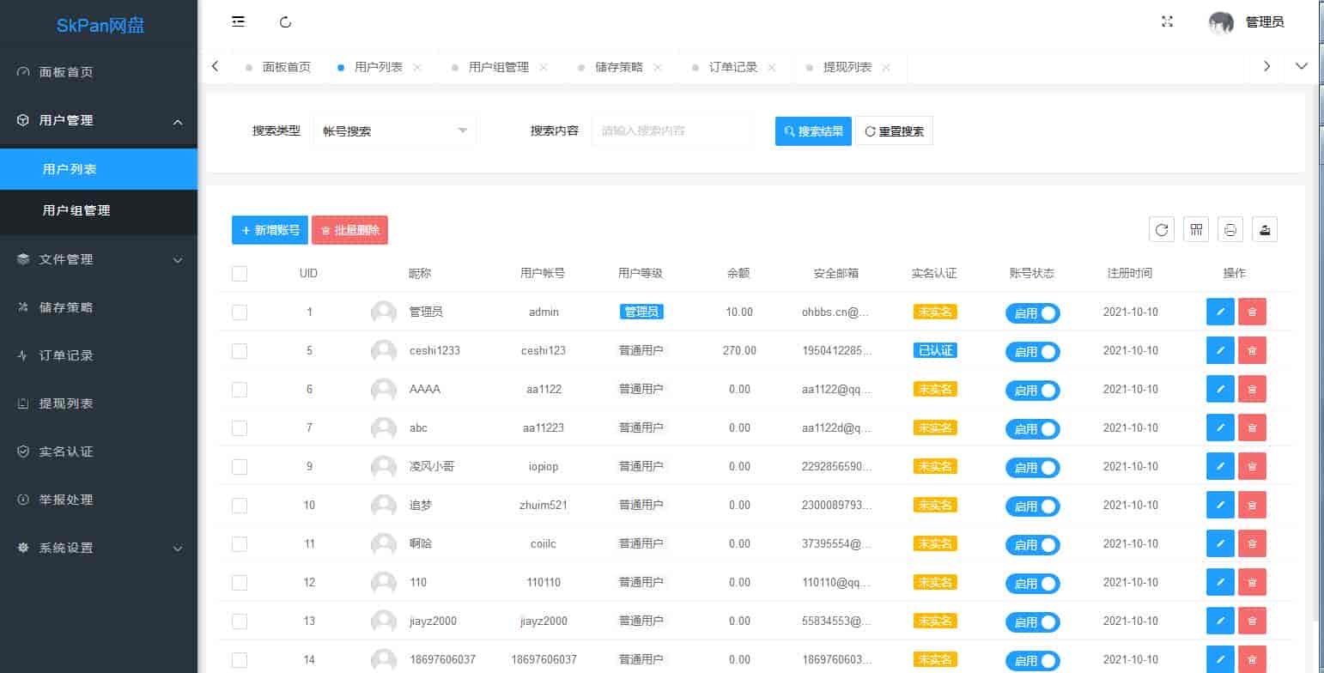Click the 新增账号 button

[x=270, y=230]
